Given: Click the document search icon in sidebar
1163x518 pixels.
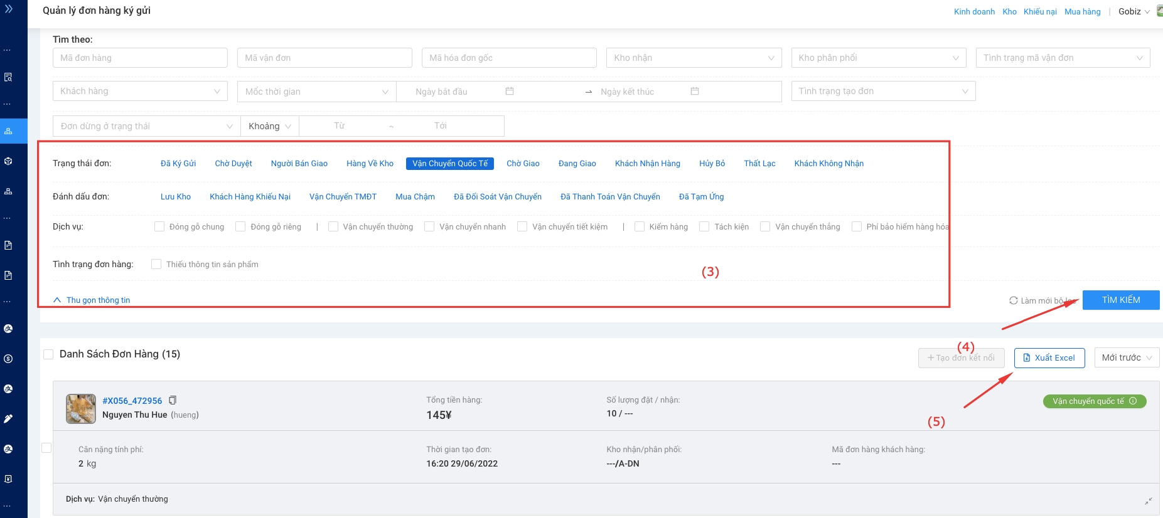Looking at the screenshot, I should [x=8, y=77].
